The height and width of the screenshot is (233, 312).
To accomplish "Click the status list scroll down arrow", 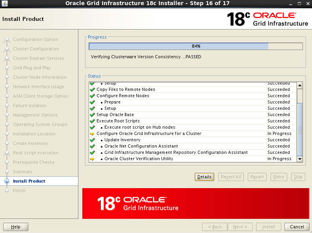I will [x=300, y=159].
